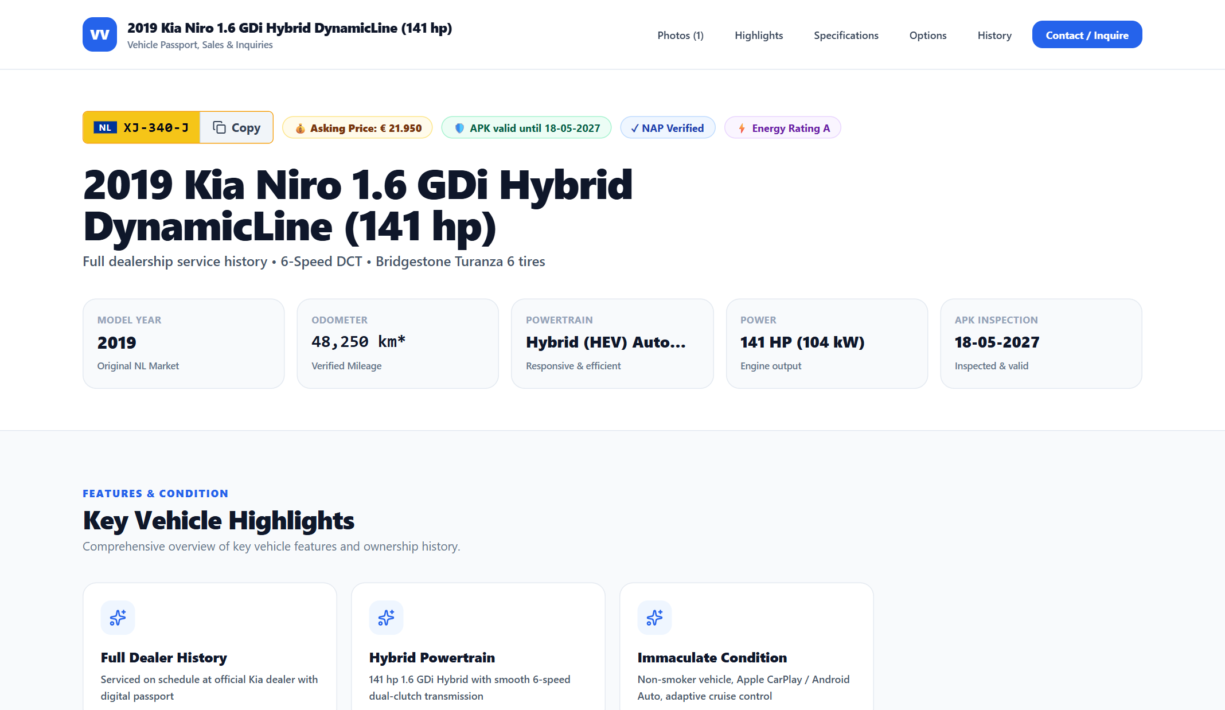Click the Inspected & valid caption

coord(992,366)
